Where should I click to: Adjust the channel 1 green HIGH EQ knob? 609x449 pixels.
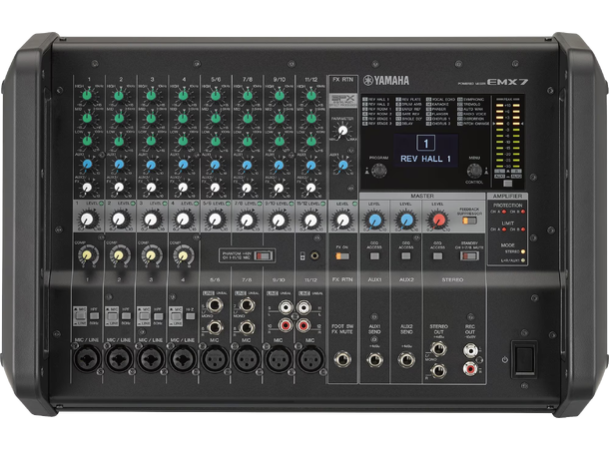click(x=88, y=95)
